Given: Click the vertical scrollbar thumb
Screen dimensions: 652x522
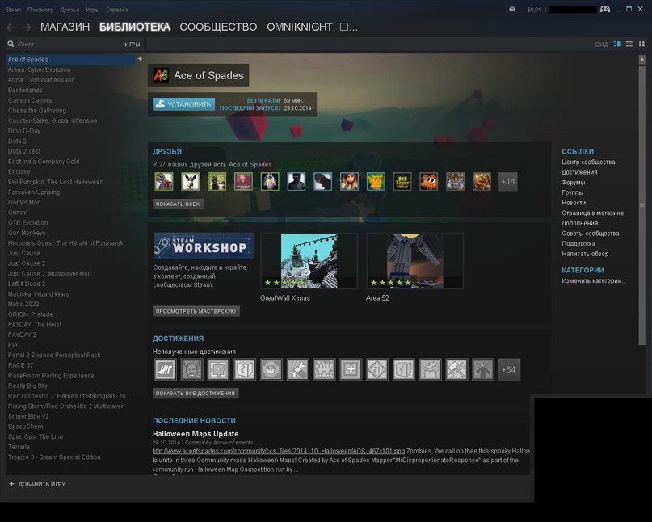Looking at the screenshot, I should click(x=642, y=204).
